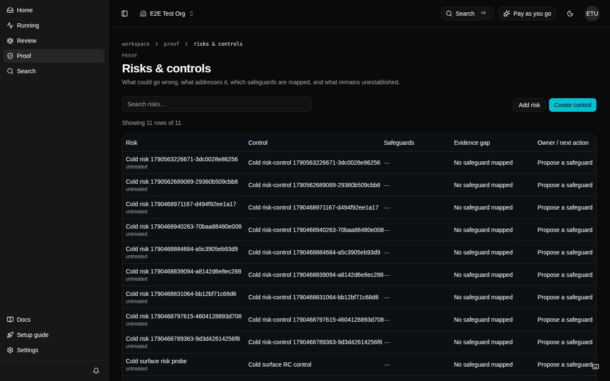The height and width of the screenshot is (381, 610).
Task: Switch theme with the moon icon
Action: tap(570, 14)
